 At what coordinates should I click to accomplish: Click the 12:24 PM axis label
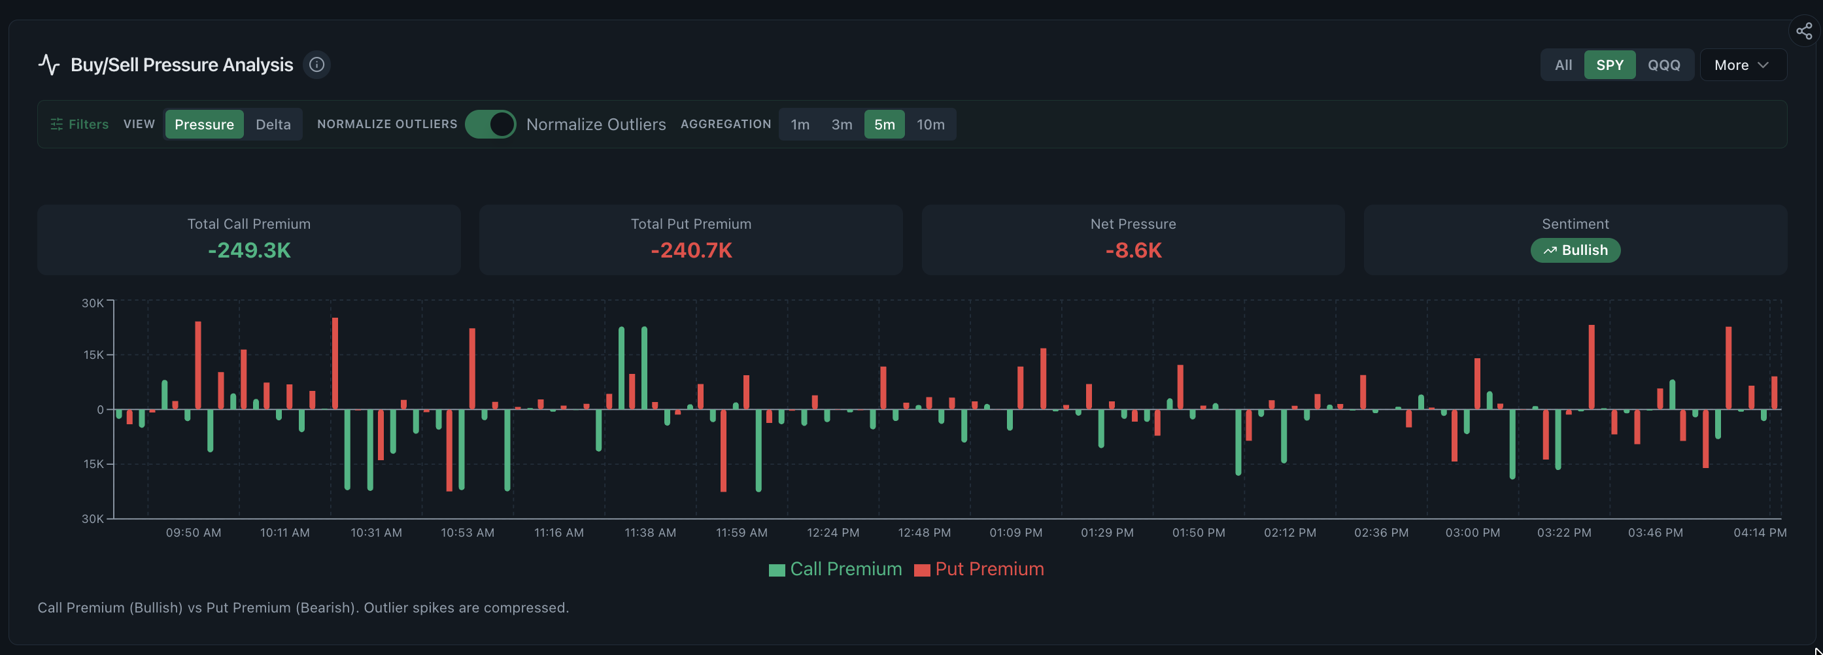[833, 532]
